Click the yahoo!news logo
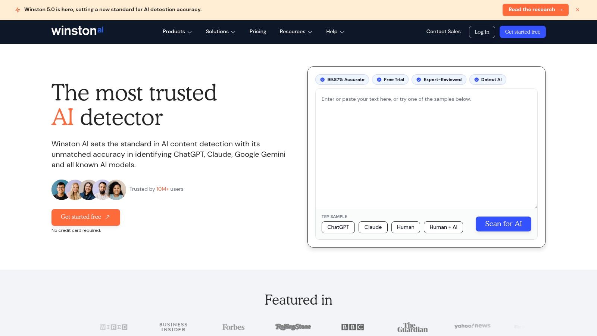This screenshot has height=336, width=597. tap(472, 326)
